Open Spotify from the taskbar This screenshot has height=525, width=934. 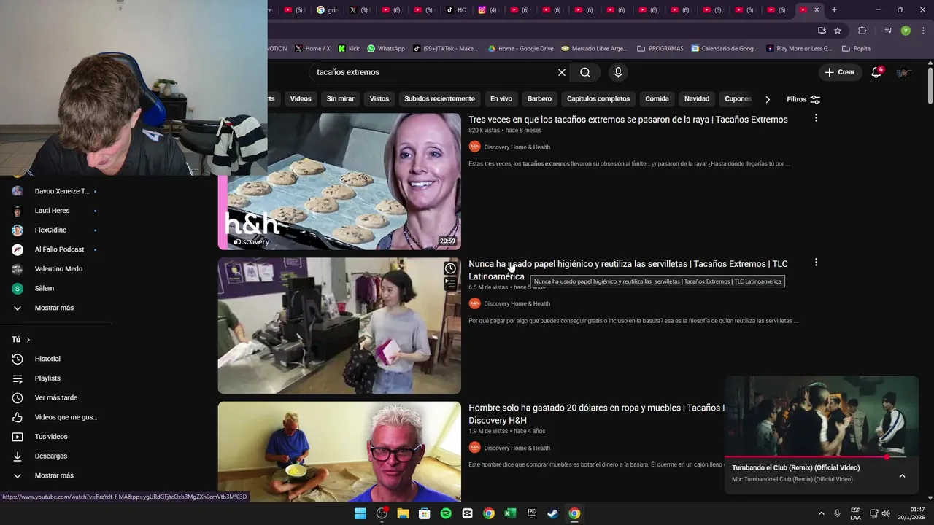click(x=446, y=513)
